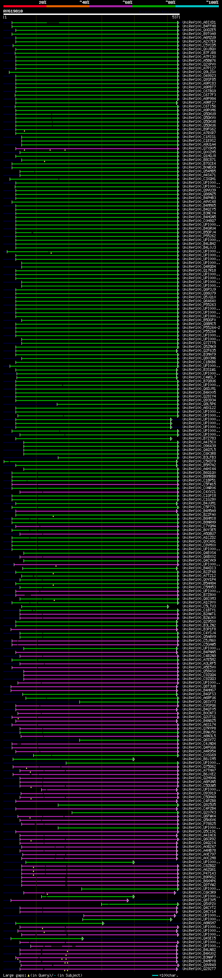Select the UniRef100_B9T0A9 entry
The image size is (222, 978).
pos(199,34)
